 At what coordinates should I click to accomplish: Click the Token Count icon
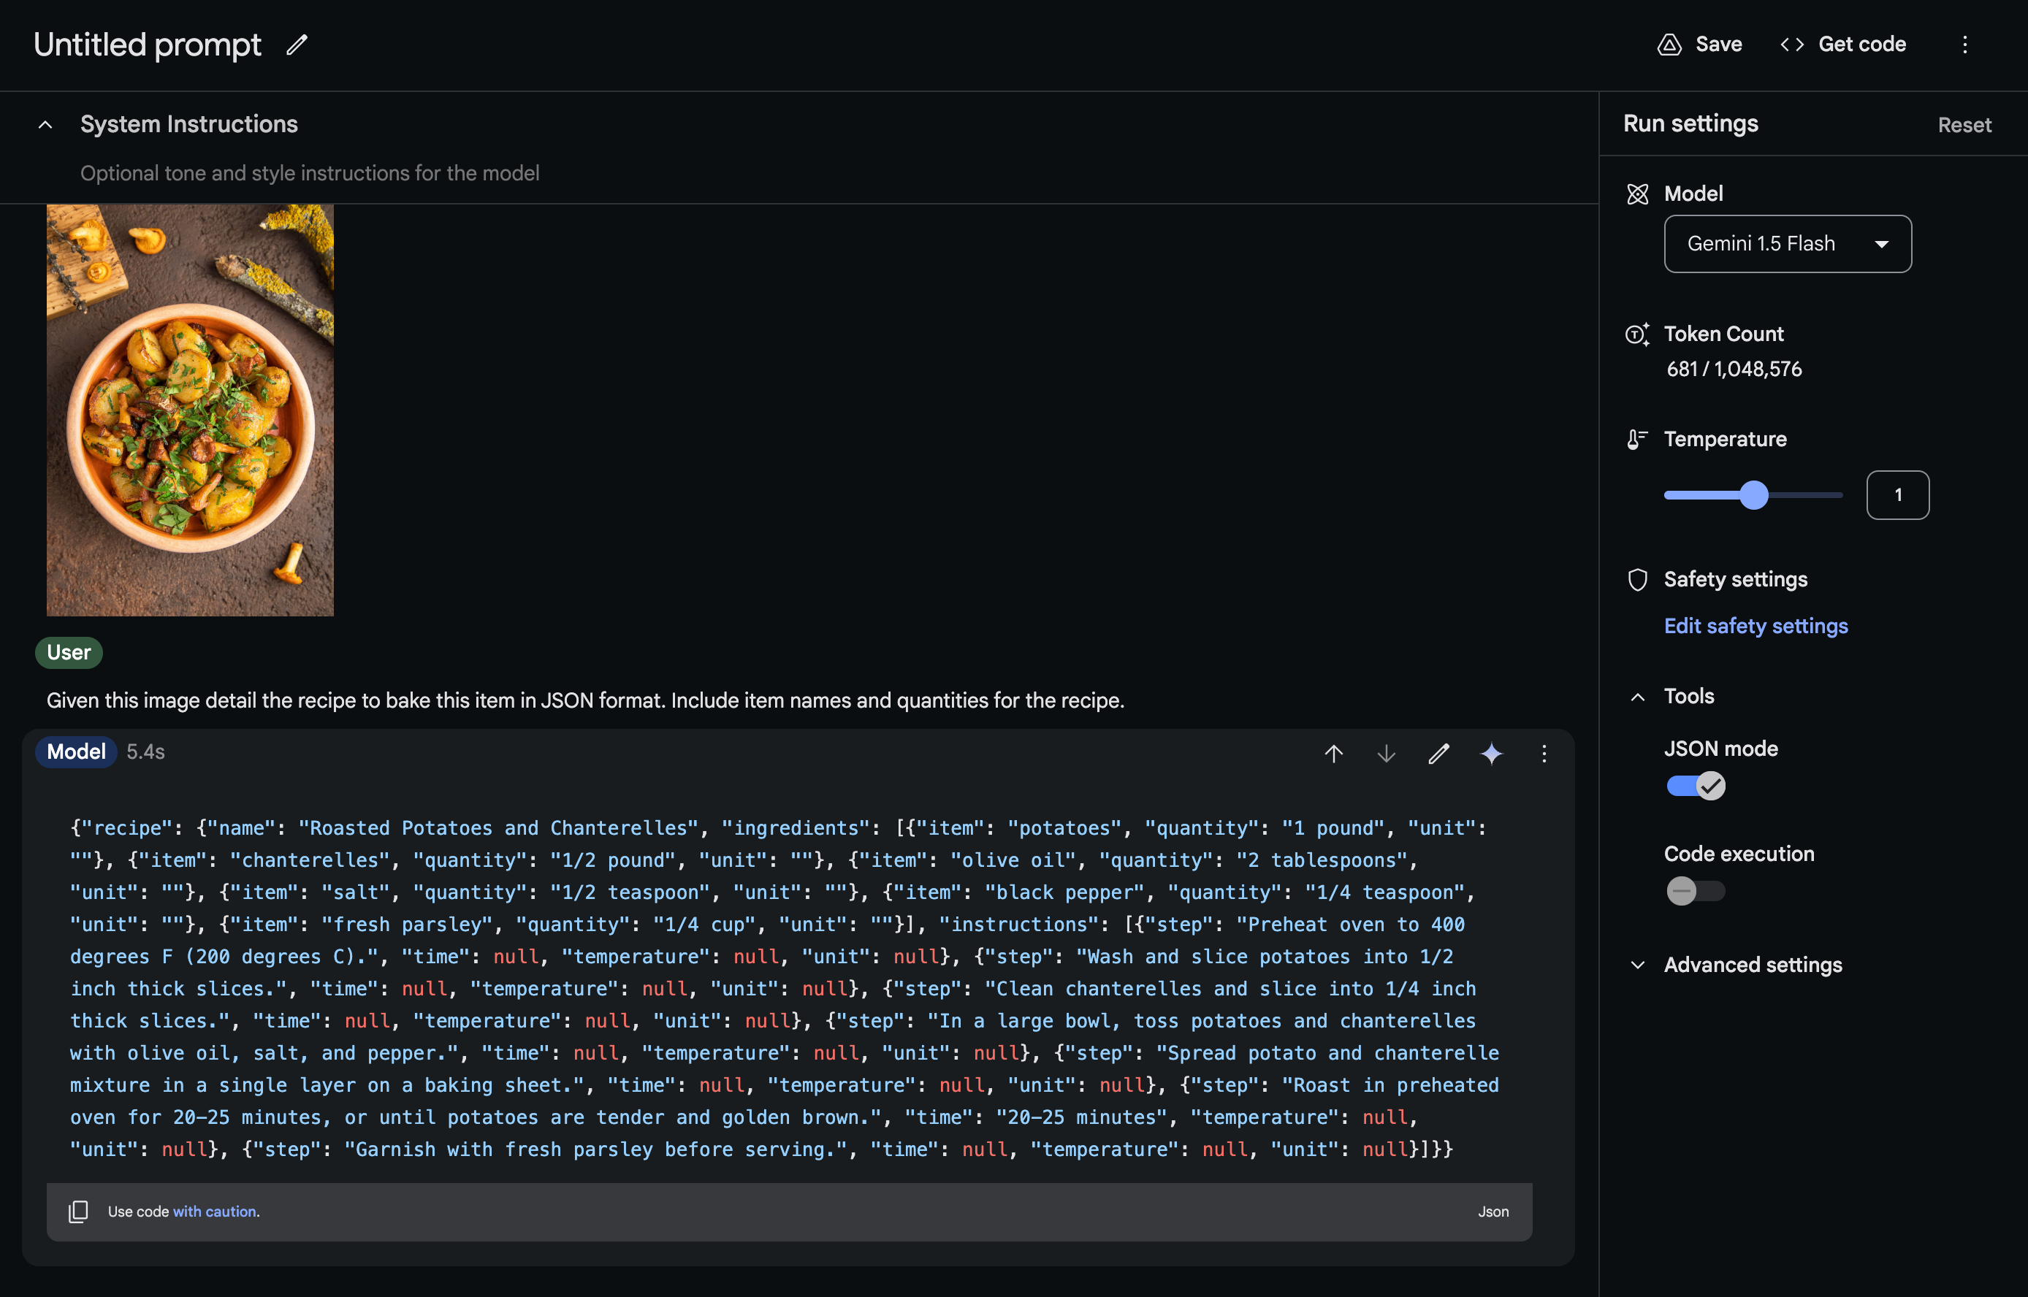click(x=1637, y=334)
